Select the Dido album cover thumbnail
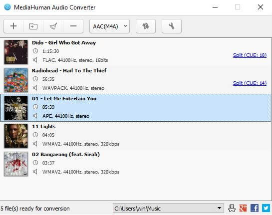272x215 pixels. click(x=16, y=52)
